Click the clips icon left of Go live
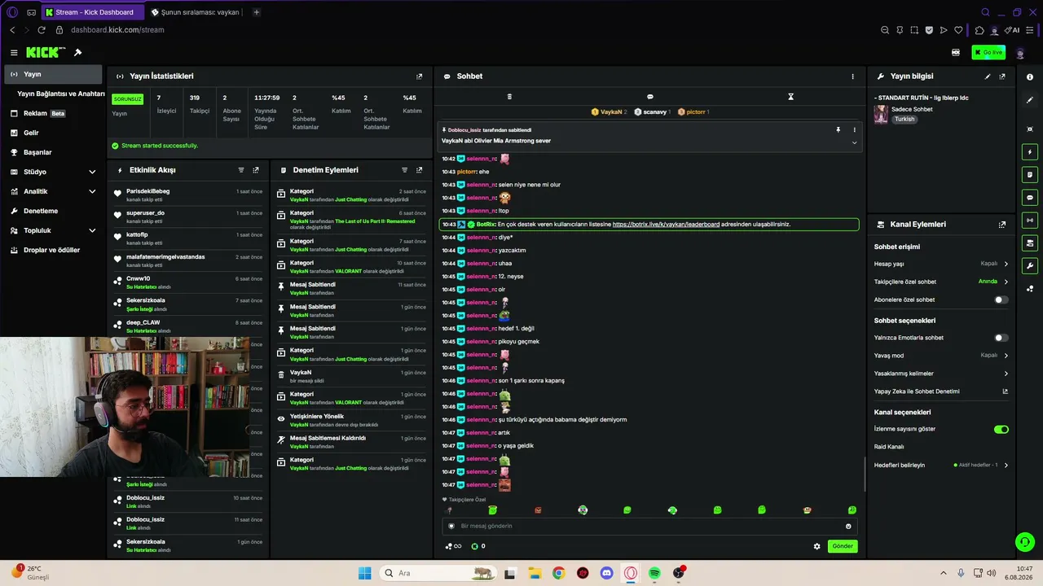The width and height of the screenshot is (1043, 586). 956,52
